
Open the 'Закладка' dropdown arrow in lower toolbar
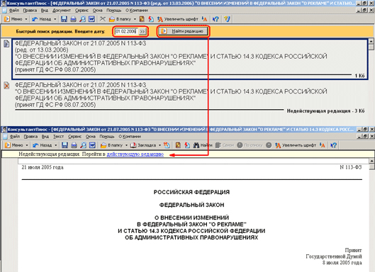pos(159,145)
